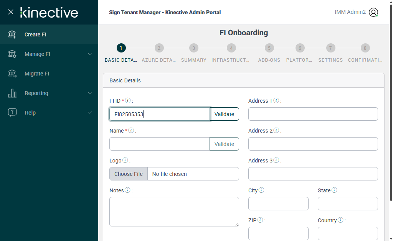
Task: Focus the ZIP input field
Action: coord(279,233)
